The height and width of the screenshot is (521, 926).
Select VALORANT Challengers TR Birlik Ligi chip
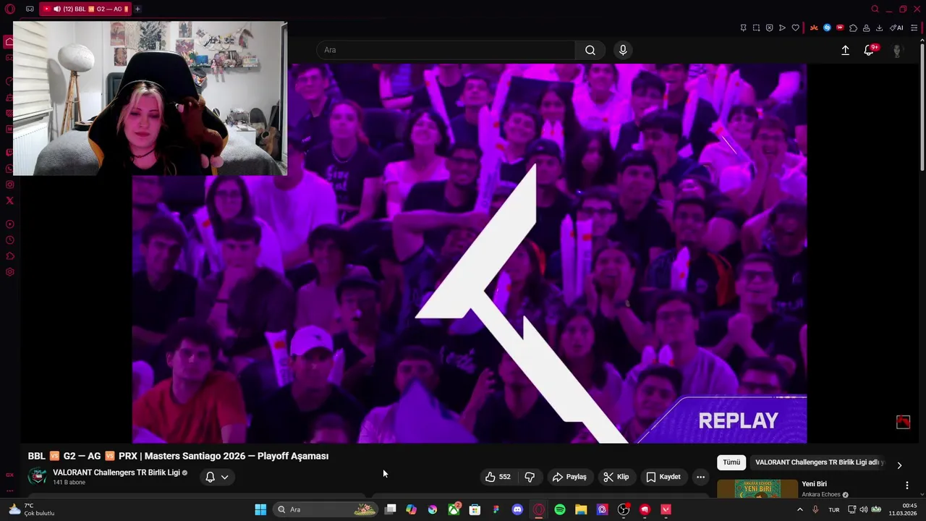pyautogui.click(x=819, y=462)
